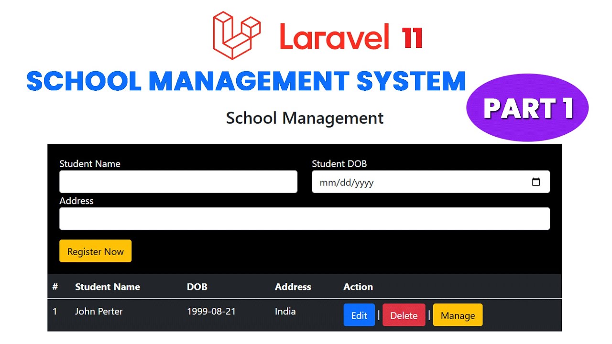612x344 pixels.
Task: Click the John Perter name cell
Action: [99, 312]
